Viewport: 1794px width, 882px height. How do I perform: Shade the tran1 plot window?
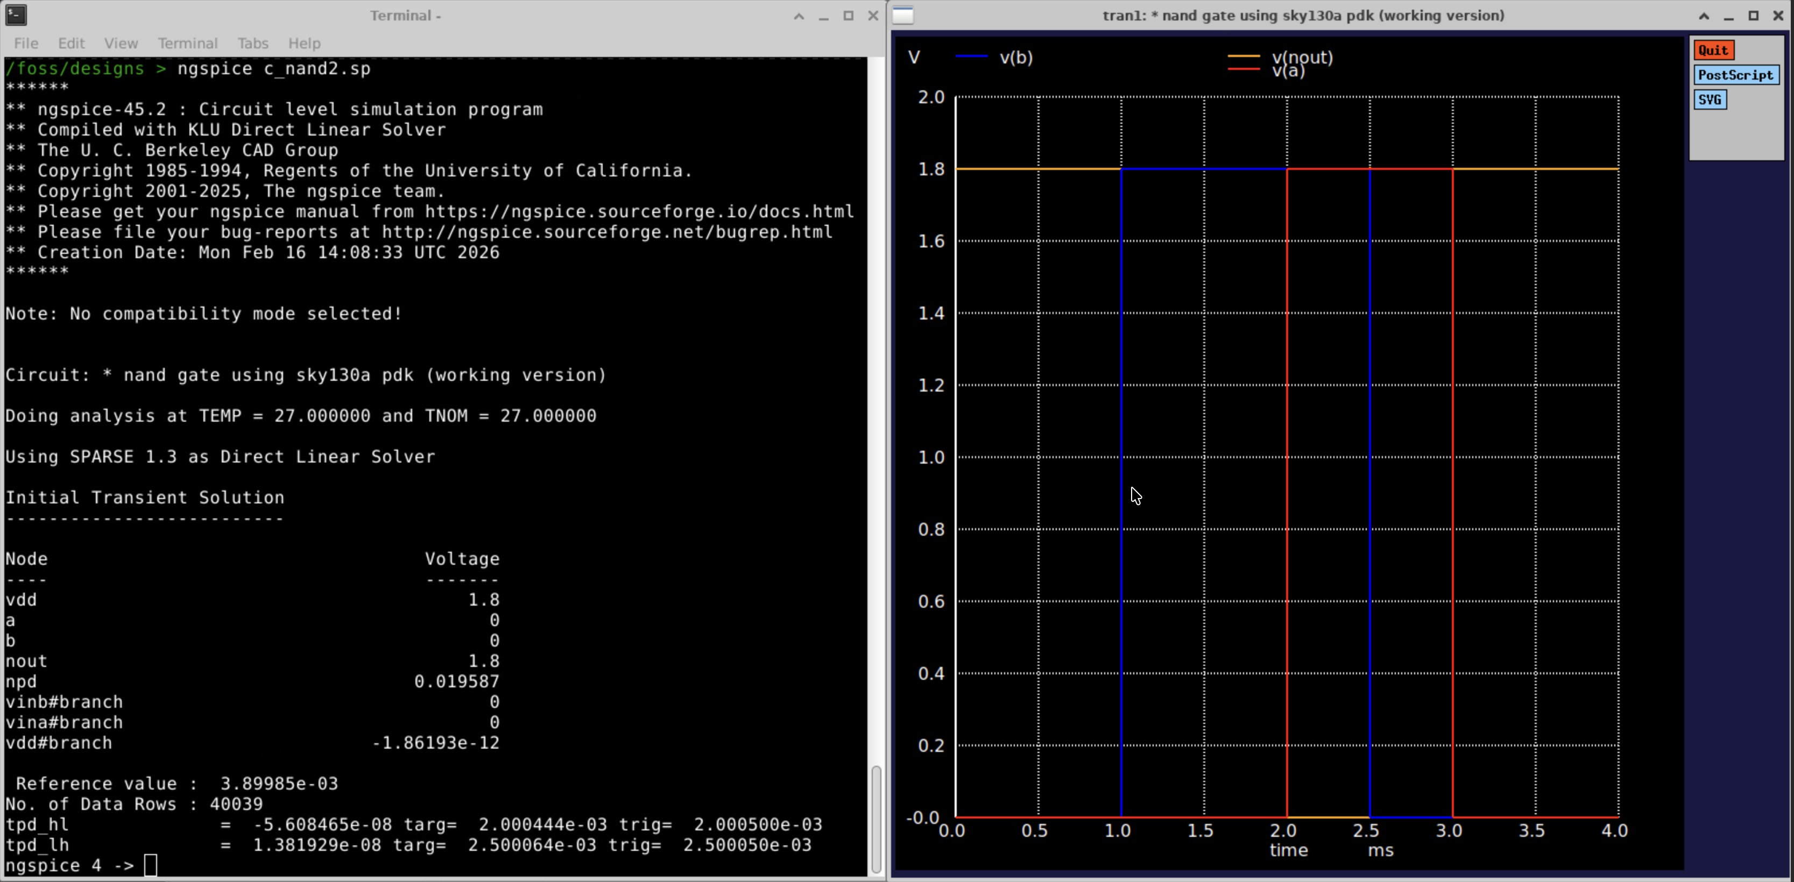(x=1704, y=16)
